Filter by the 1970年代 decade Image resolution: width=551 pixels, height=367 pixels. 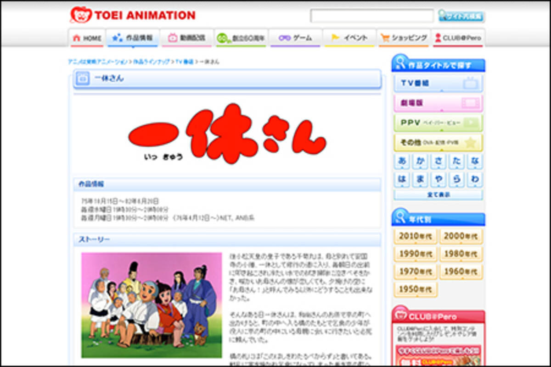point(415,272)
